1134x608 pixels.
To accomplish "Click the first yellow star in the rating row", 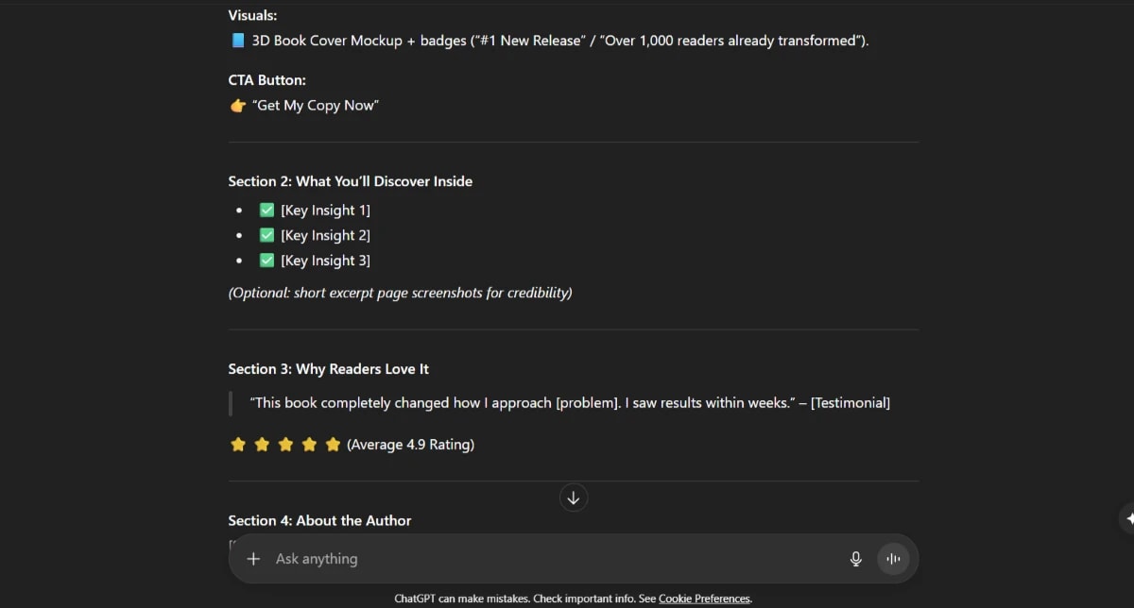I will tap(238, 444).
